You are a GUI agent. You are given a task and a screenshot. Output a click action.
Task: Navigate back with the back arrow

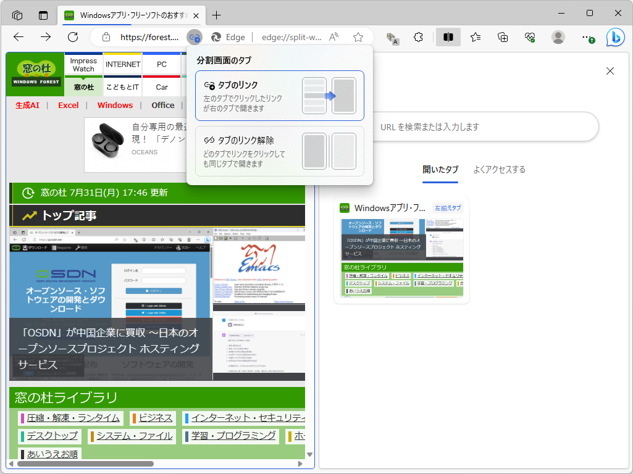coord(18,37)
